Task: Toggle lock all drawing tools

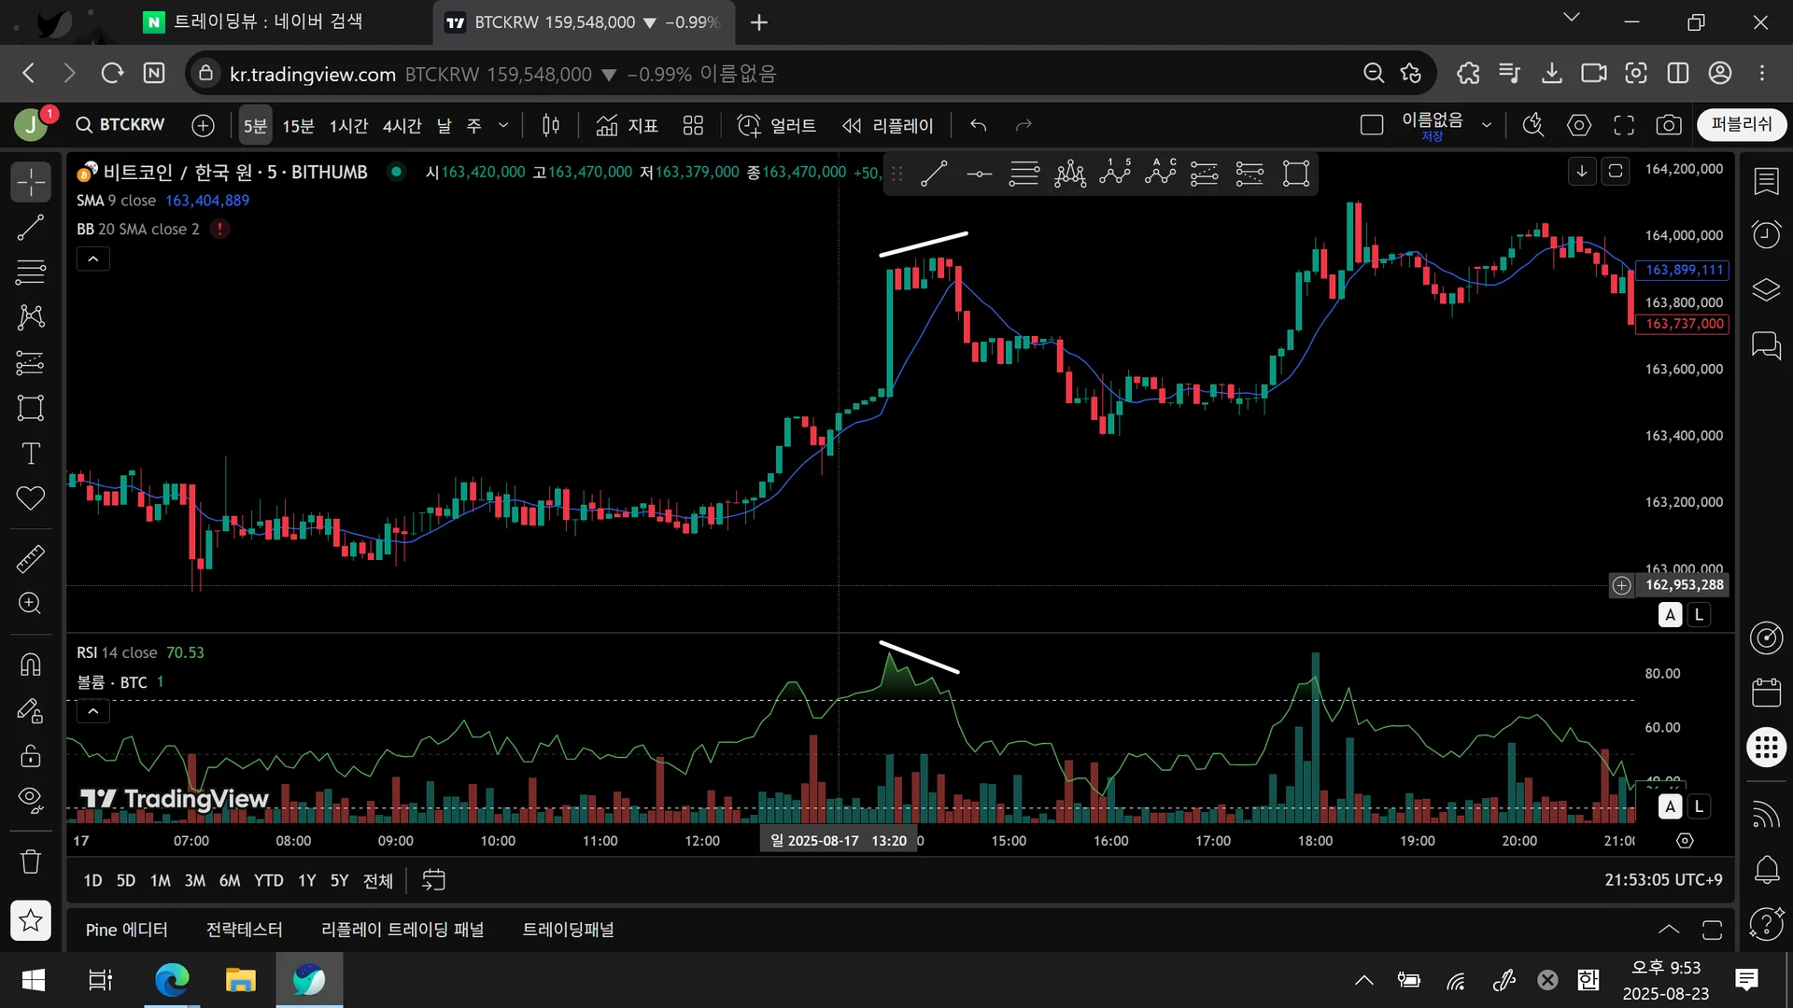Action: click(31, 755)
